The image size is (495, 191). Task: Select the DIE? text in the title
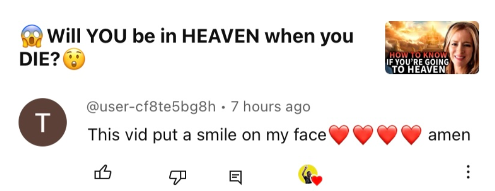[40, 59]
